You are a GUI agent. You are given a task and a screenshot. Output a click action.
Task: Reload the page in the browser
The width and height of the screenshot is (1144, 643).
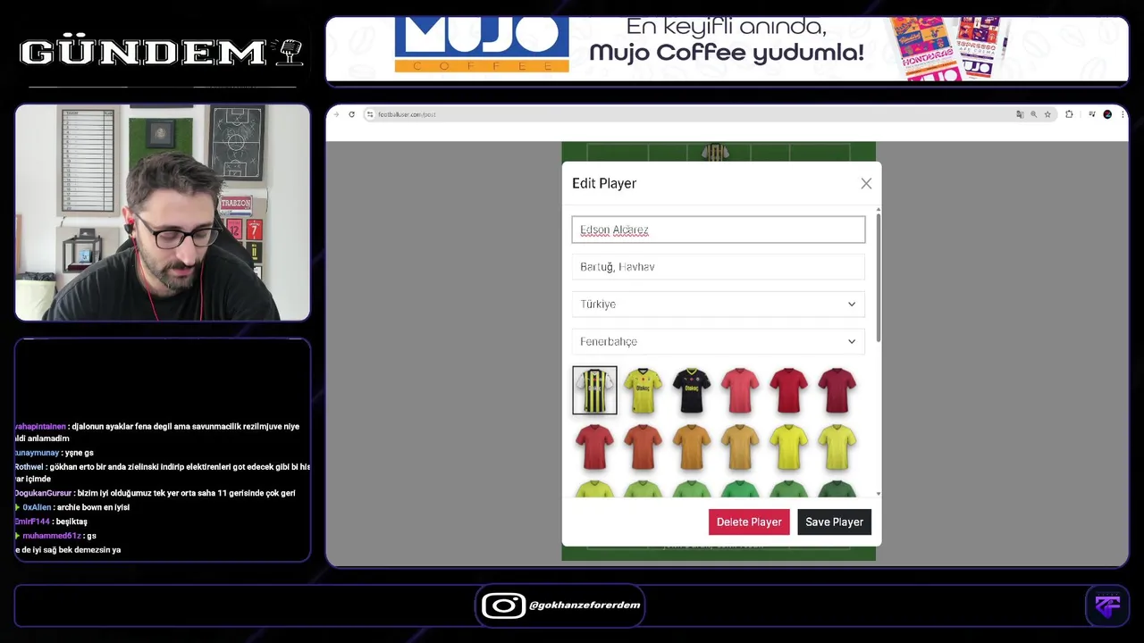[x=351, y=114]
